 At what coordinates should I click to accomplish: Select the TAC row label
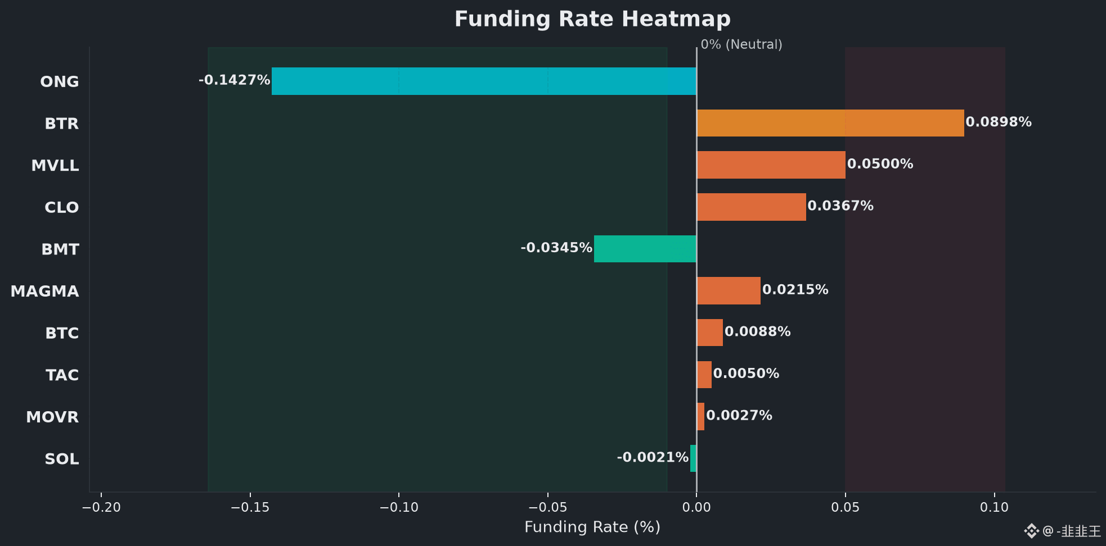click(62, 375)
